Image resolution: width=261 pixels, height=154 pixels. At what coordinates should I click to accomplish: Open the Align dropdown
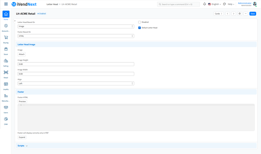pos(76,83)
